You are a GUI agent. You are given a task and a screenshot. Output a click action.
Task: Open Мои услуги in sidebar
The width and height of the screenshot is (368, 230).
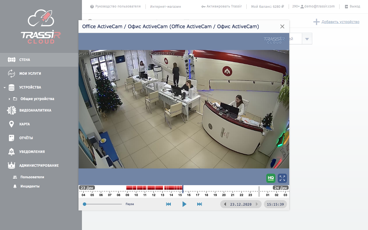(x=30, y=74)
